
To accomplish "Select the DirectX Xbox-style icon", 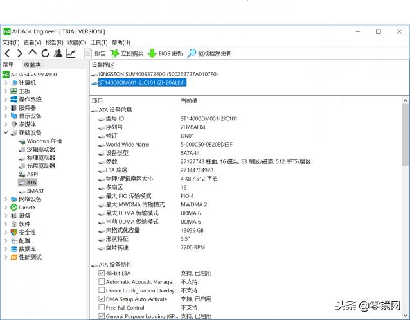I will coord(14,208).
